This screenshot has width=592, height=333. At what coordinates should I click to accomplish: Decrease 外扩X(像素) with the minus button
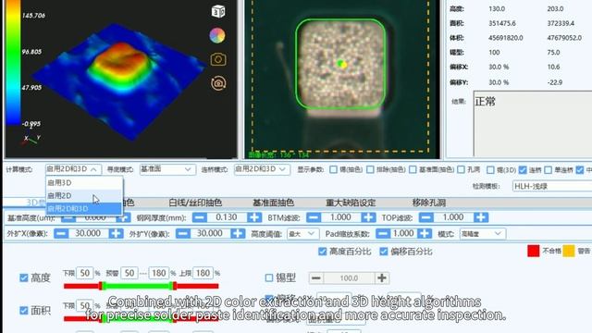pos(61,234)
